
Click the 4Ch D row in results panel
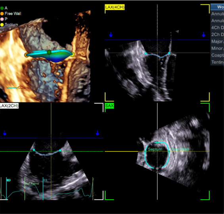(x=217, y=28)
